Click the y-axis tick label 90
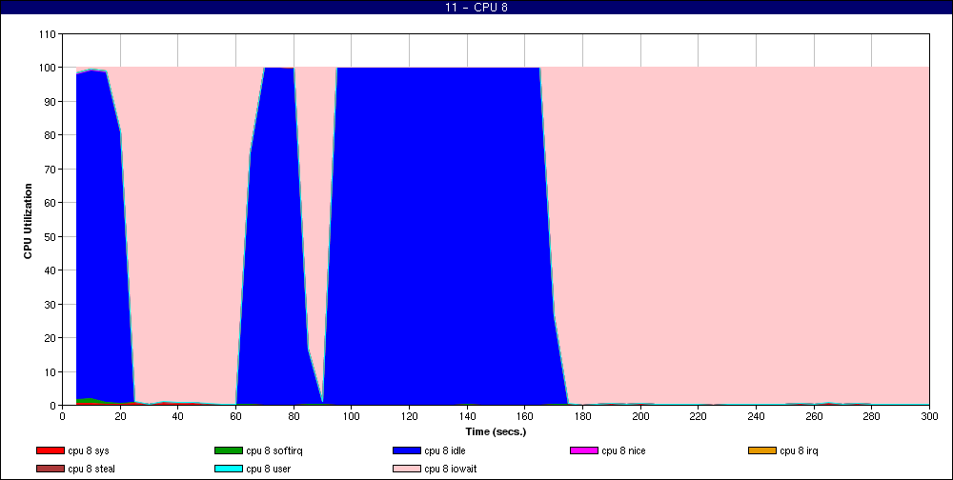The image size is (953, 480). (51, 101)
